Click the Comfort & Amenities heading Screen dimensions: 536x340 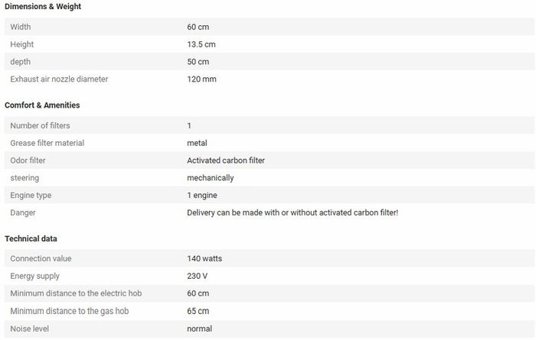(x=42, y=105)
